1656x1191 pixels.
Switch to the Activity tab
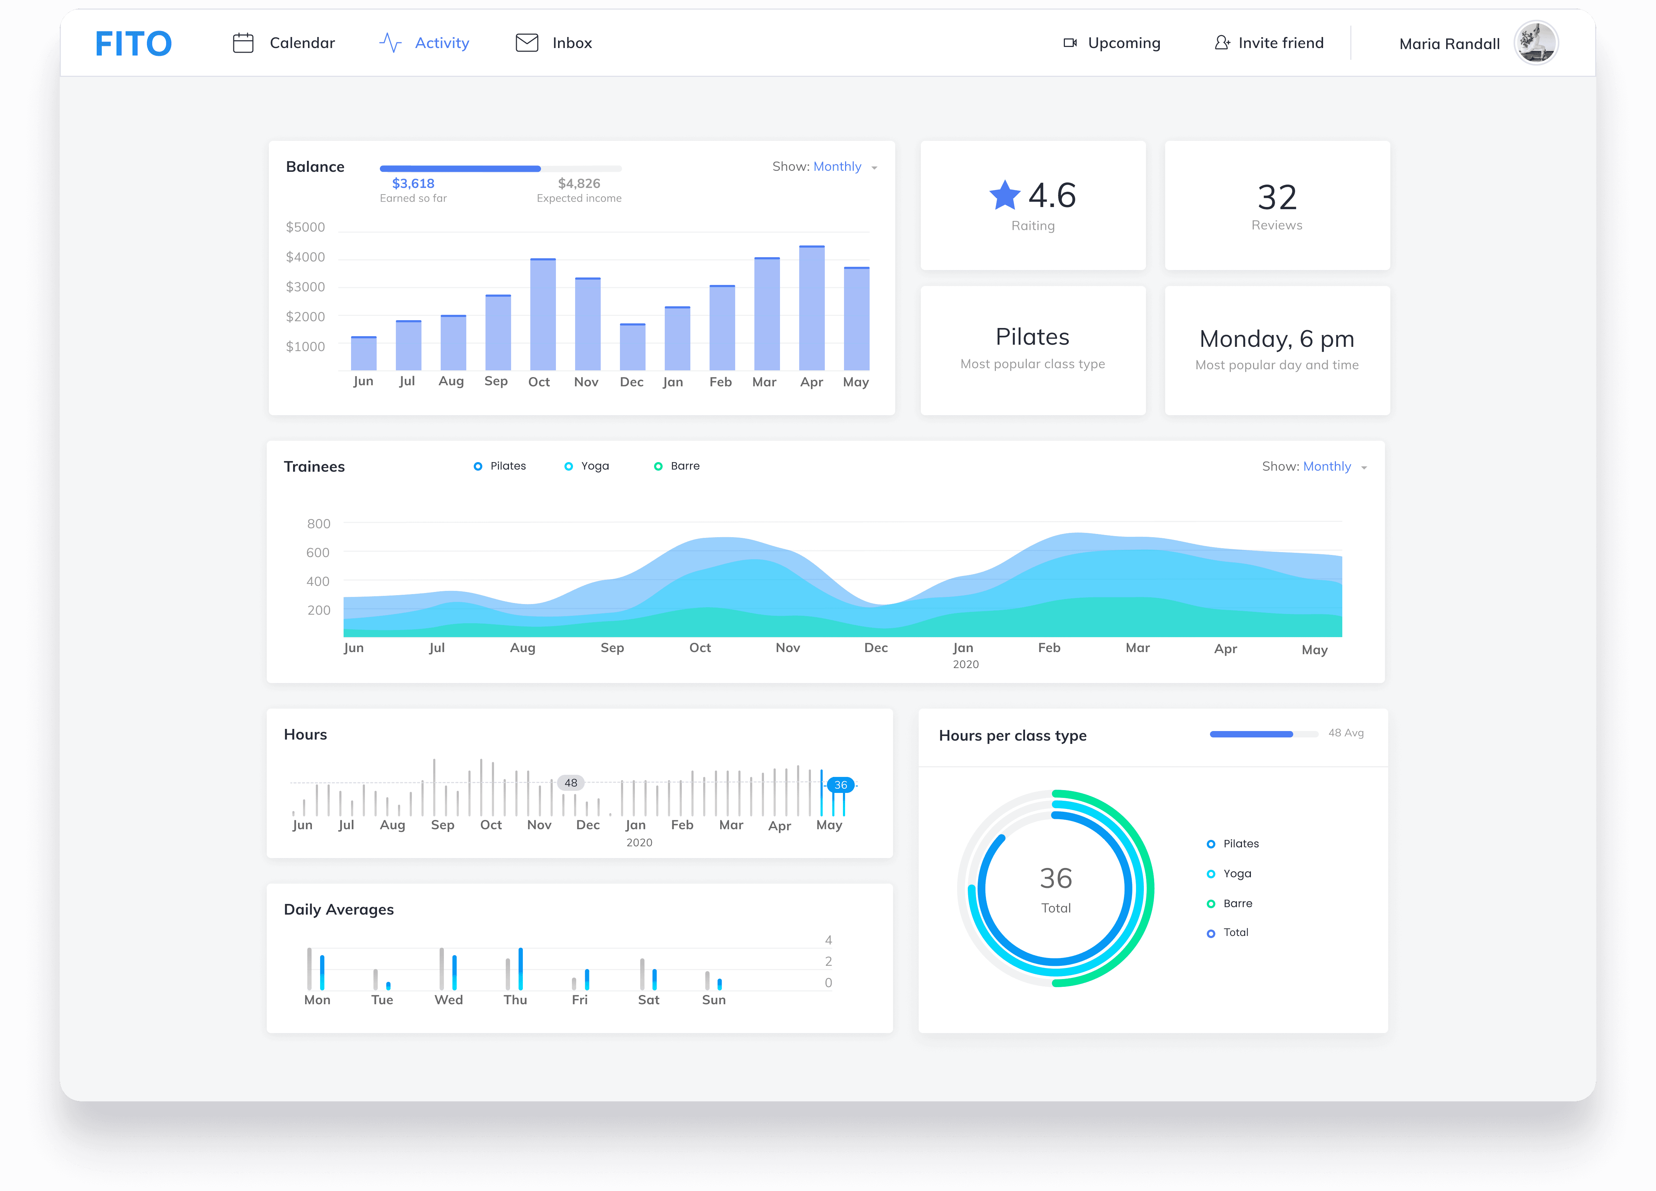click(x=424, y=43)
